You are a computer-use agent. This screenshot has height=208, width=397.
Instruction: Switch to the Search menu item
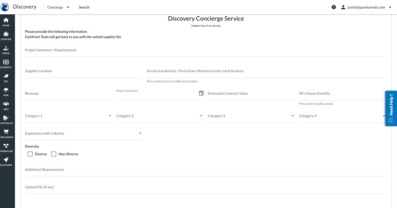coord(84,7)
